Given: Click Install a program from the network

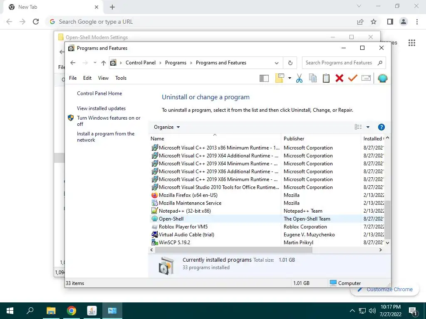Looking at the screenshot, I should tap(106, 137).
